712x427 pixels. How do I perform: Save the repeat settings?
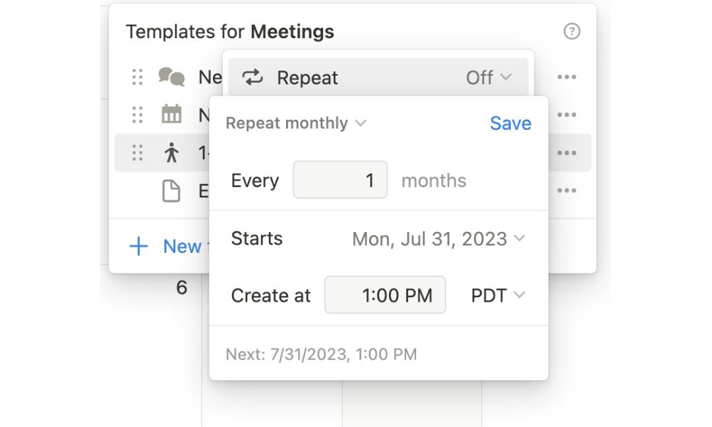[510, 123]
